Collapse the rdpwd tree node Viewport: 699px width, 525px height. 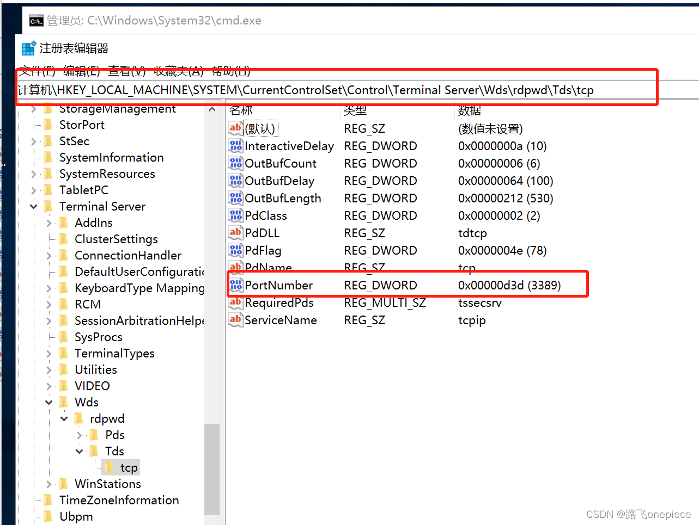pos(64,418)
